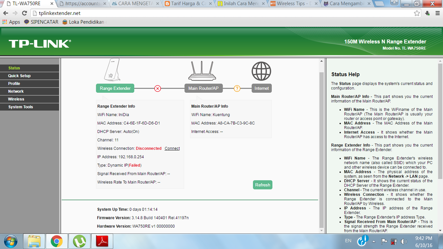Open the Profile menu item
The height and width of the screenshot is (249, 443).
[29, 84]
